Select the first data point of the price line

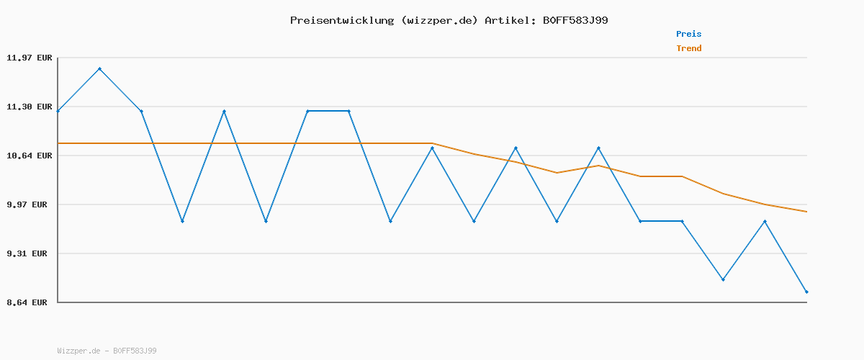[58, 111]
